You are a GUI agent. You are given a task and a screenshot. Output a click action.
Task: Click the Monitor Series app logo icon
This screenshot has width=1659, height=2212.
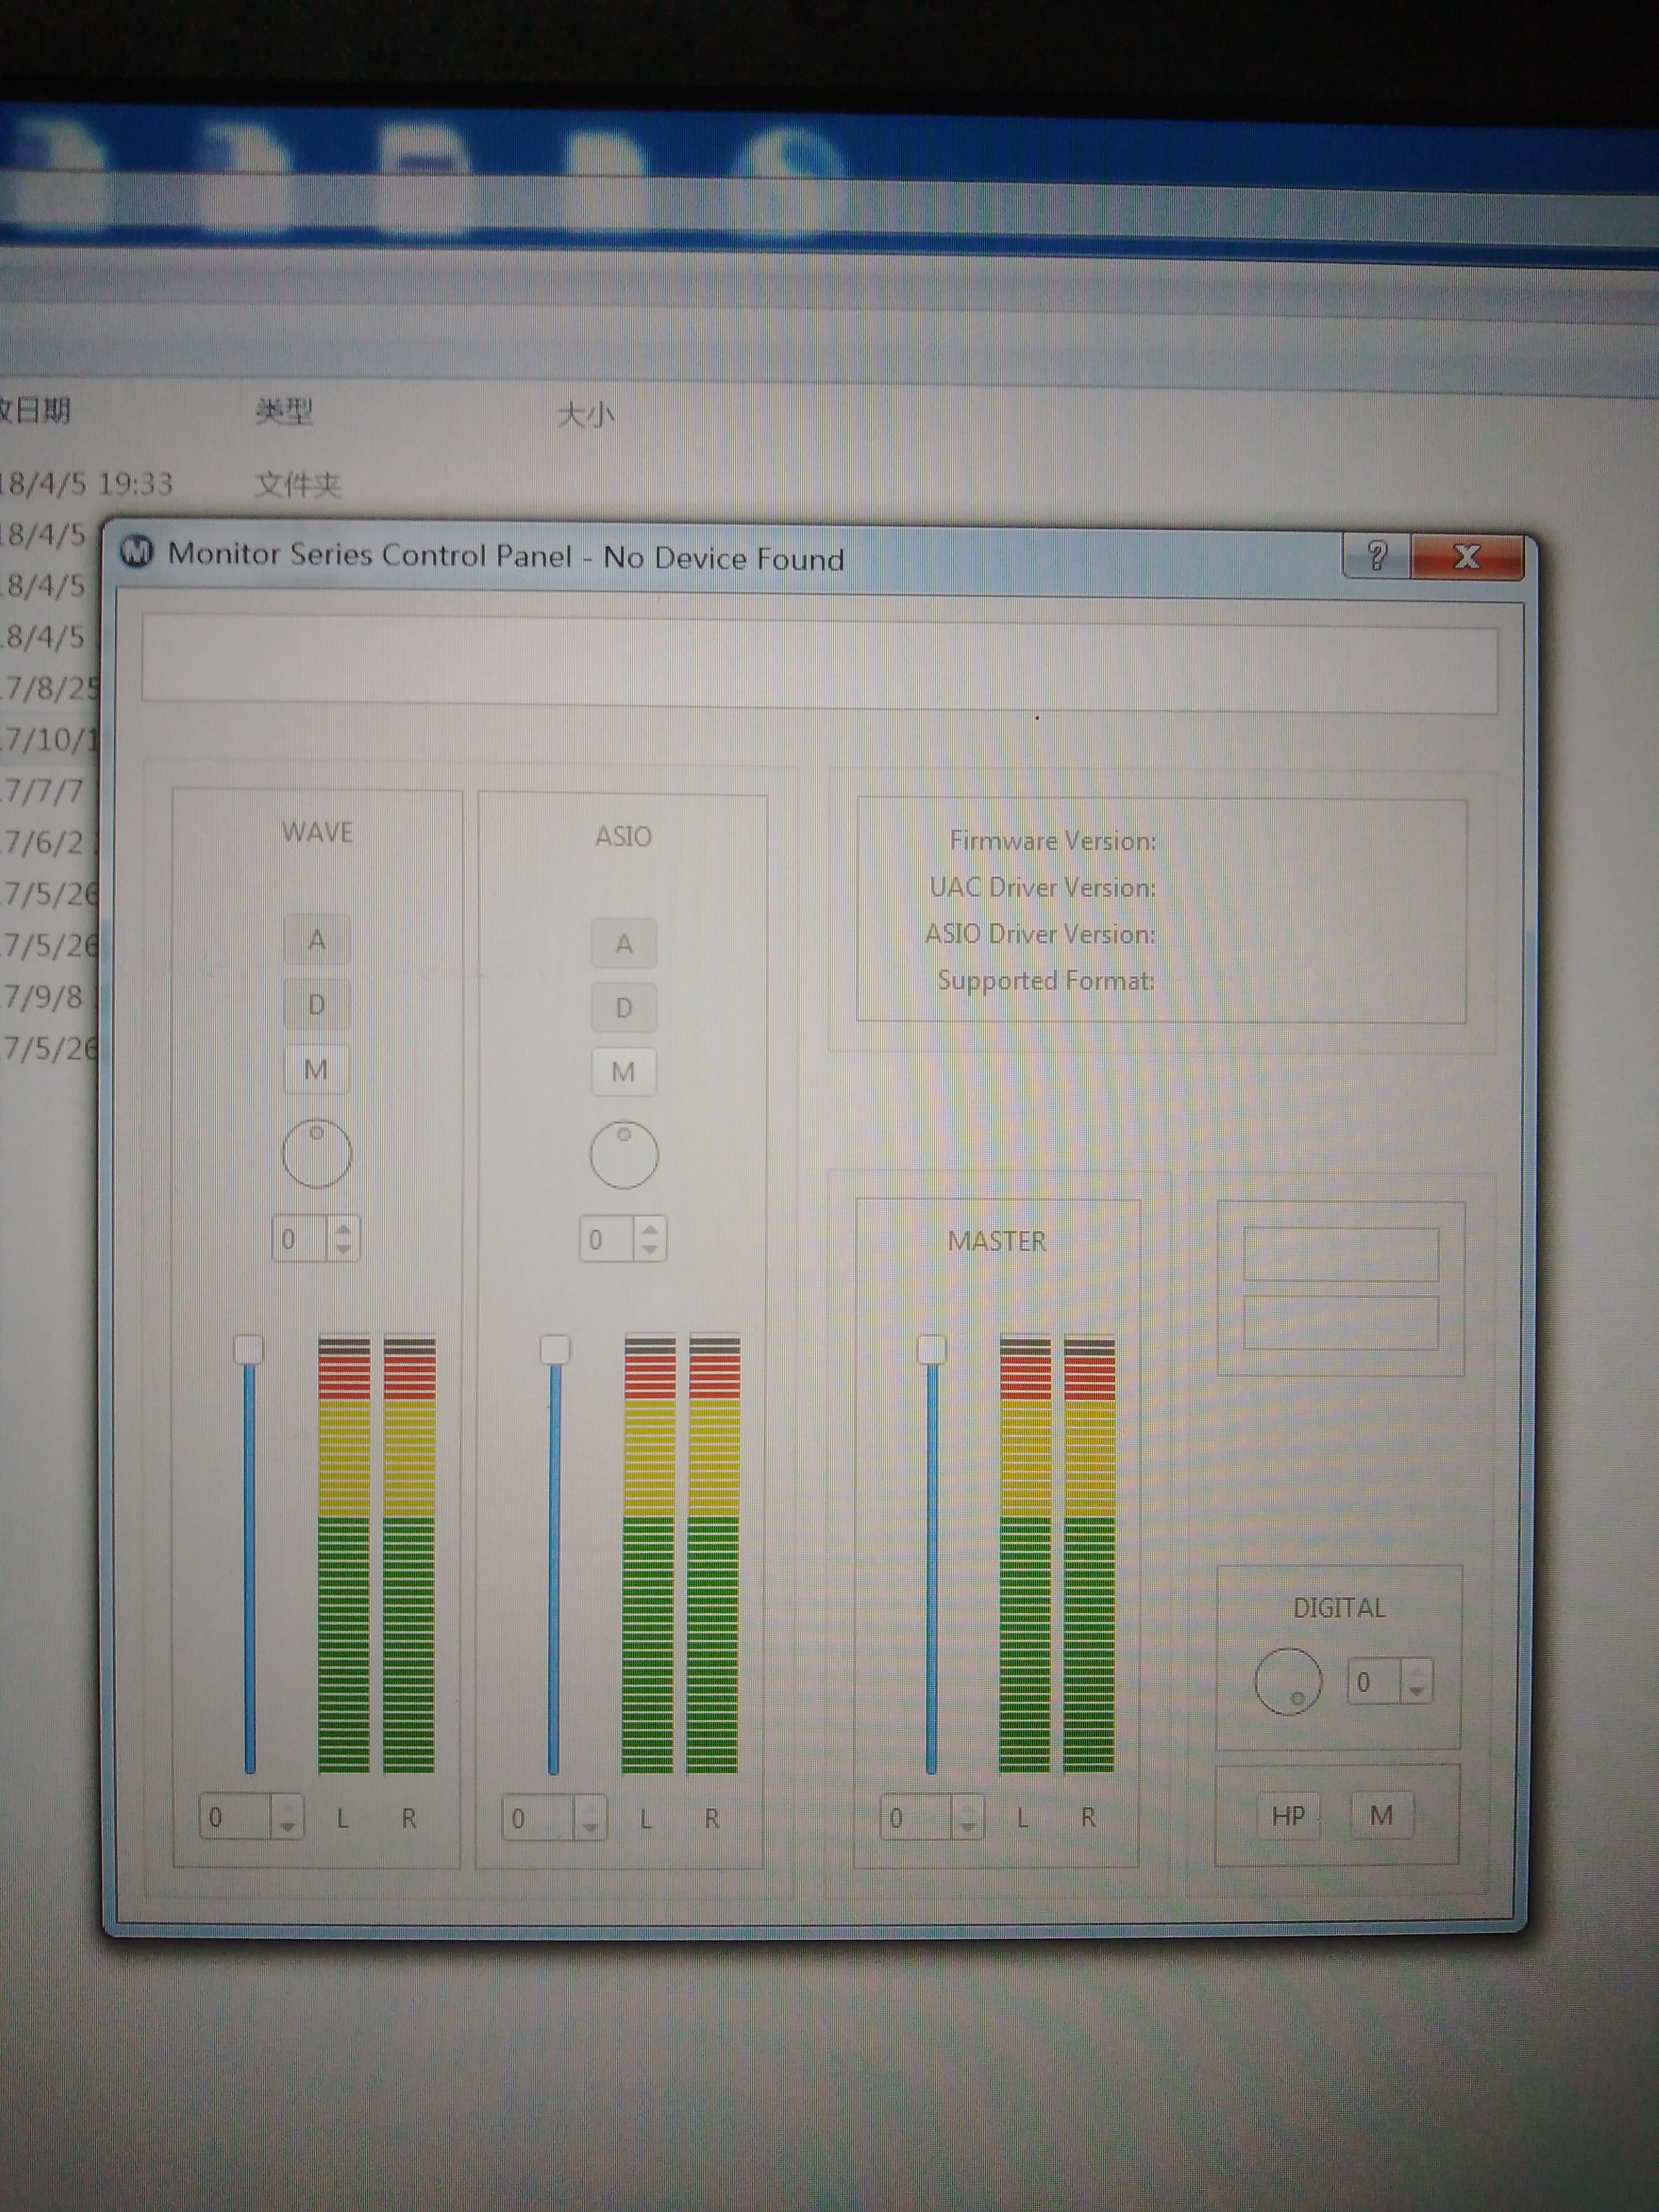(137, 551)
